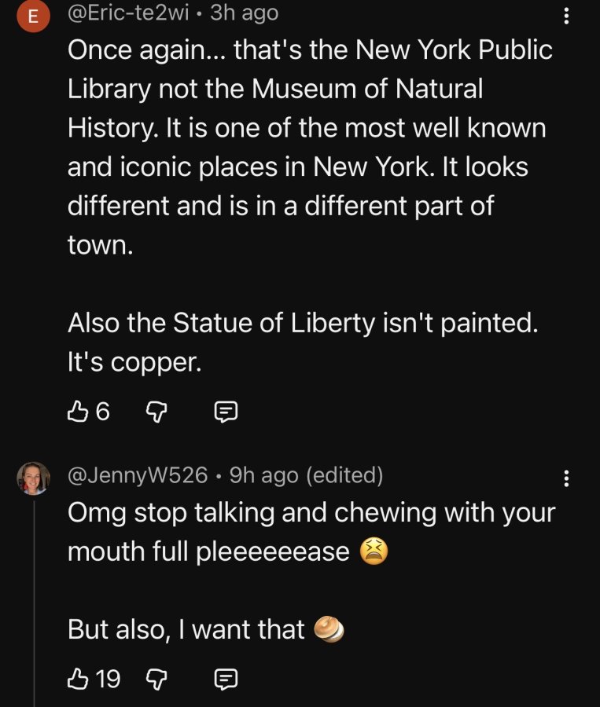Viewport: 600px width, 707px height.
Task: Dislike the New York Public Library comment
Action: 156,412
